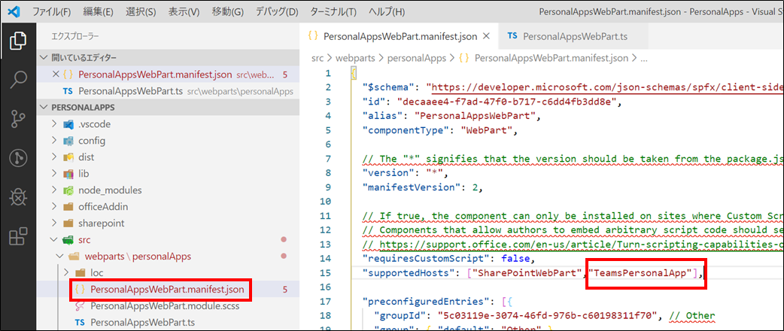Click the node_modules folder icon
This screenshot has width=784, height=331.
[x=68, y=190]
